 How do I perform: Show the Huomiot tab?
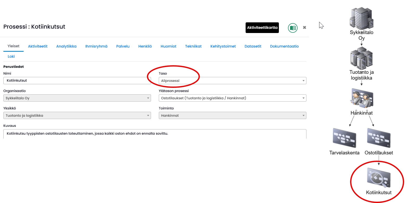pyautogui.click(x=168, y=46)
